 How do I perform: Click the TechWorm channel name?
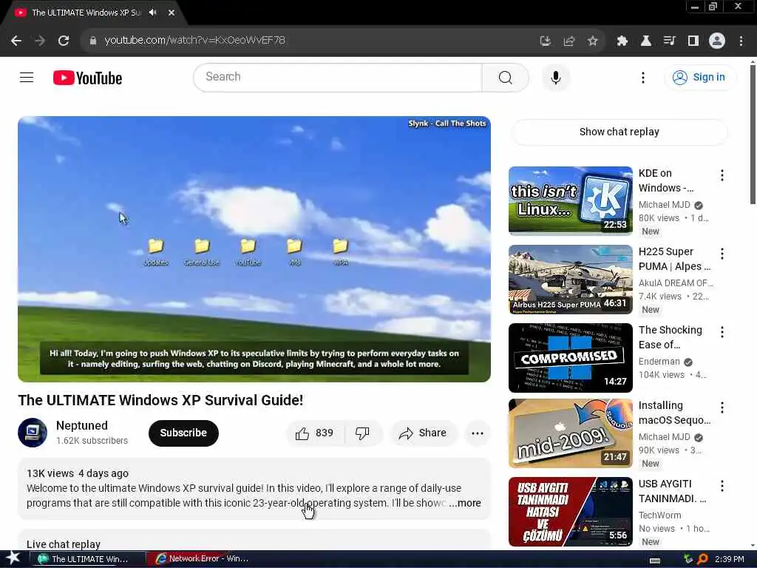659,515
